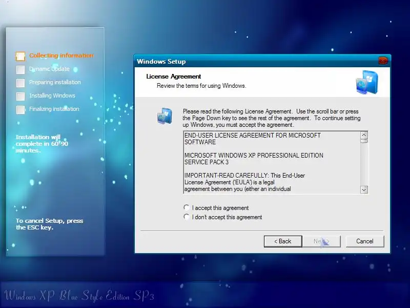Click the "Preparing installation" label
This screenshot has height=308, width=410.
[55, 82]
